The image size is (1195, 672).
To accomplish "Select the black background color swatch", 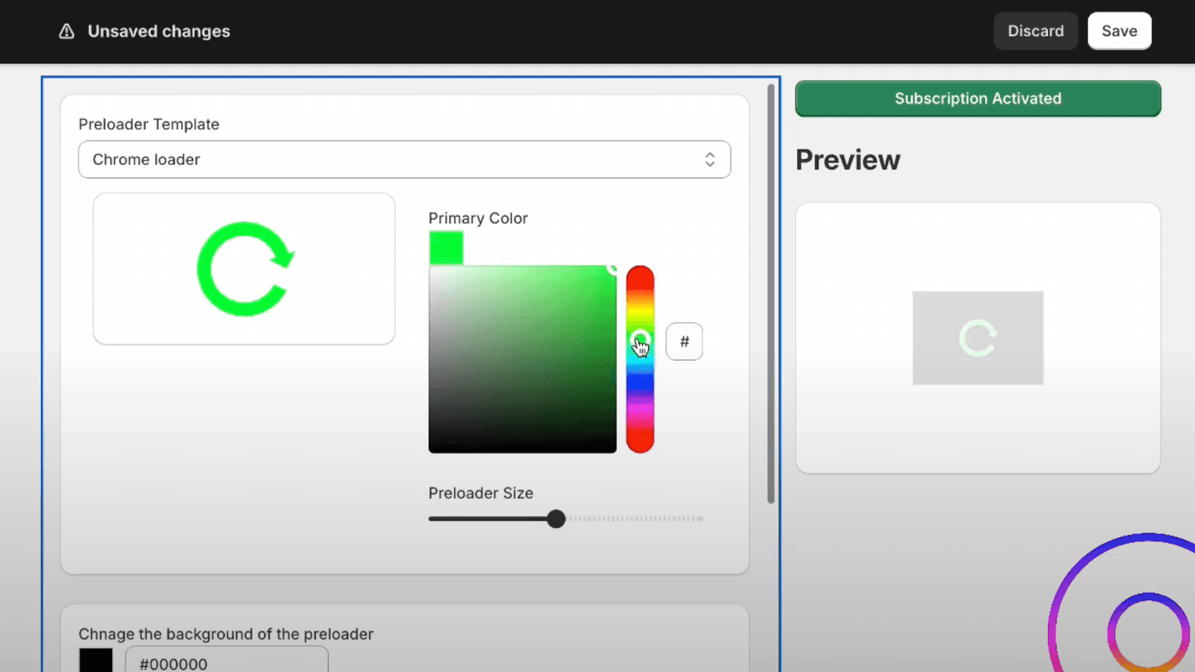I will 96,661.
